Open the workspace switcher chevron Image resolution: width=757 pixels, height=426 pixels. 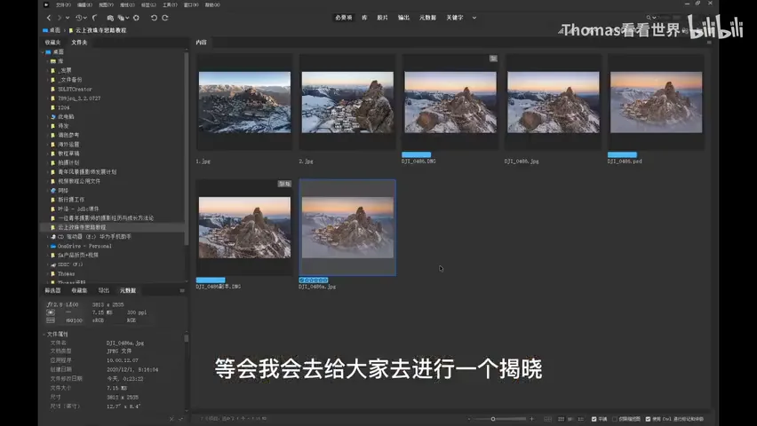474,18
